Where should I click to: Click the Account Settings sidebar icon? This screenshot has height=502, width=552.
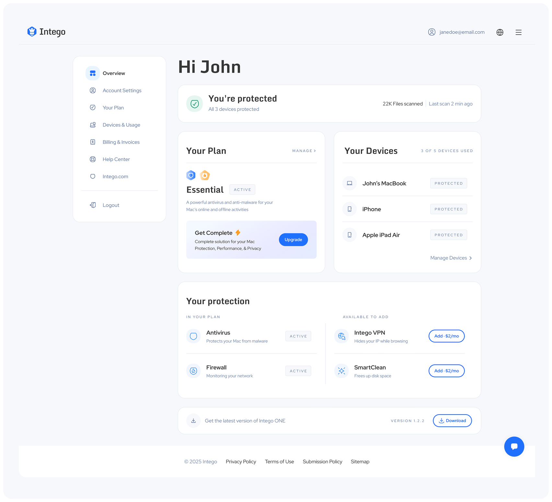pyautogui.click(x=93, y=90)
